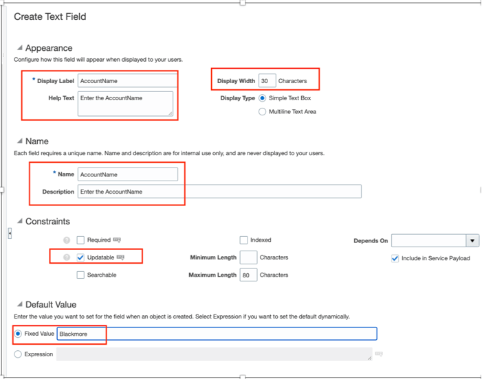This screenshot has width=482, height=379.
Task: Collapse the Name section
Action: point(19,141)
